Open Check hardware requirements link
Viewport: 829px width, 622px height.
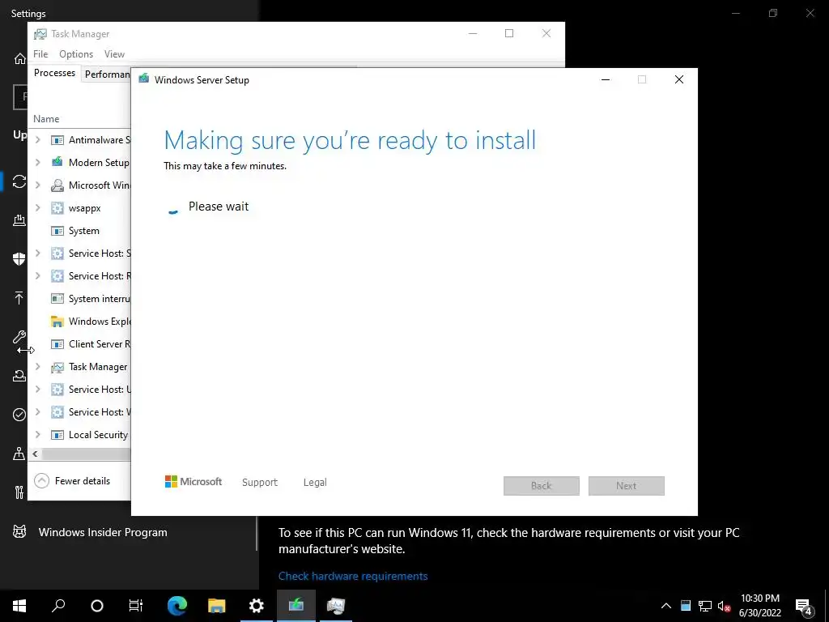coord(353,576)
